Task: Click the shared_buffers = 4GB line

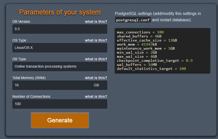Action: pyautogui.click(x=139, y=36)
